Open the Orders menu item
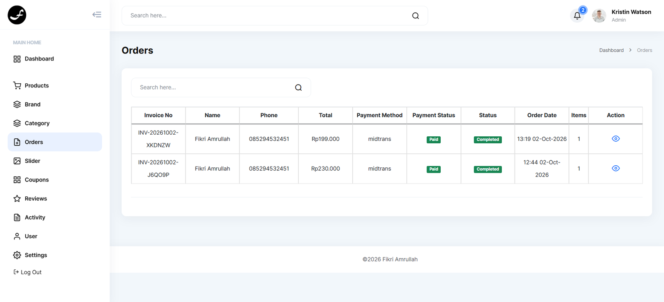The height and width of the screenshot is (302, 664). click(55, 142)
